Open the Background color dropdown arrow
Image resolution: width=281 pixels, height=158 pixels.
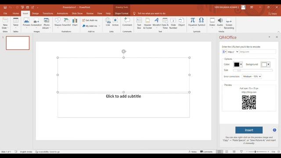pos(268,65)
